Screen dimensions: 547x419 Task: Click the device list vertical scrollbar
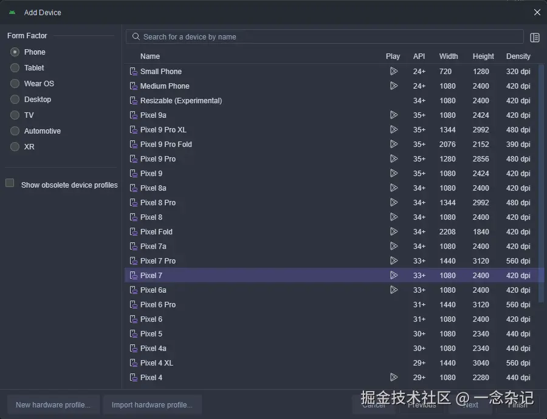coord(542,183)
